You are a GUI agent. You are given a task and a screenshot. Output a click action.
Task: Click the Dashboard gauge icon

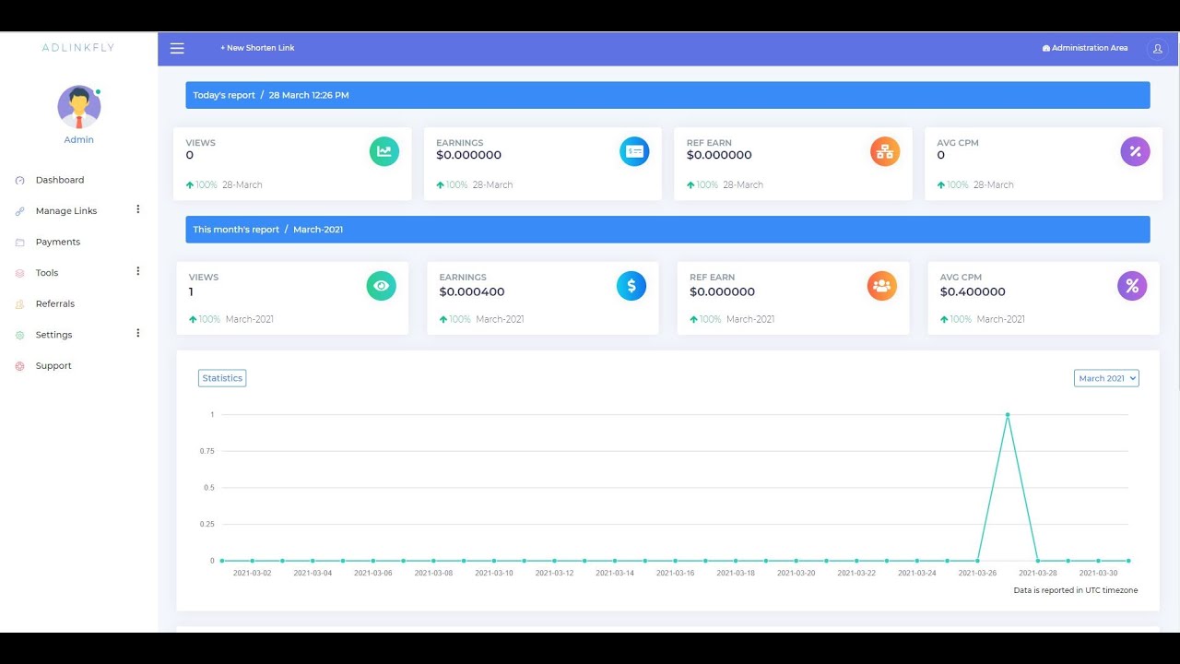(x=20, y=181)
